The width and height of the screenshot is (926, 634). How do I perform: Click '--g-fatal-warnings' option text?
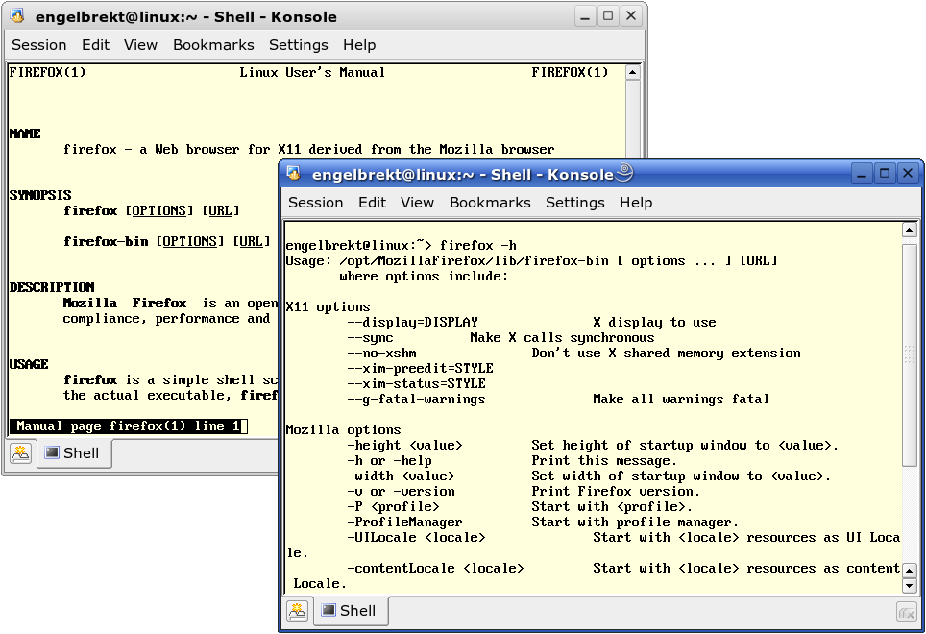[416, 399]
